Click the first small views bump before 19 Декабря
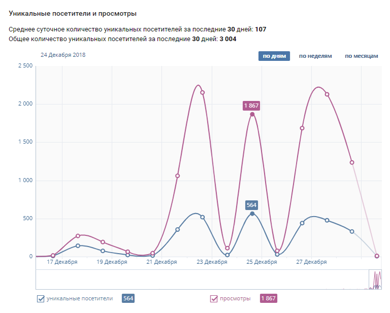The image size is (390, 313). [x=78, y=236]
